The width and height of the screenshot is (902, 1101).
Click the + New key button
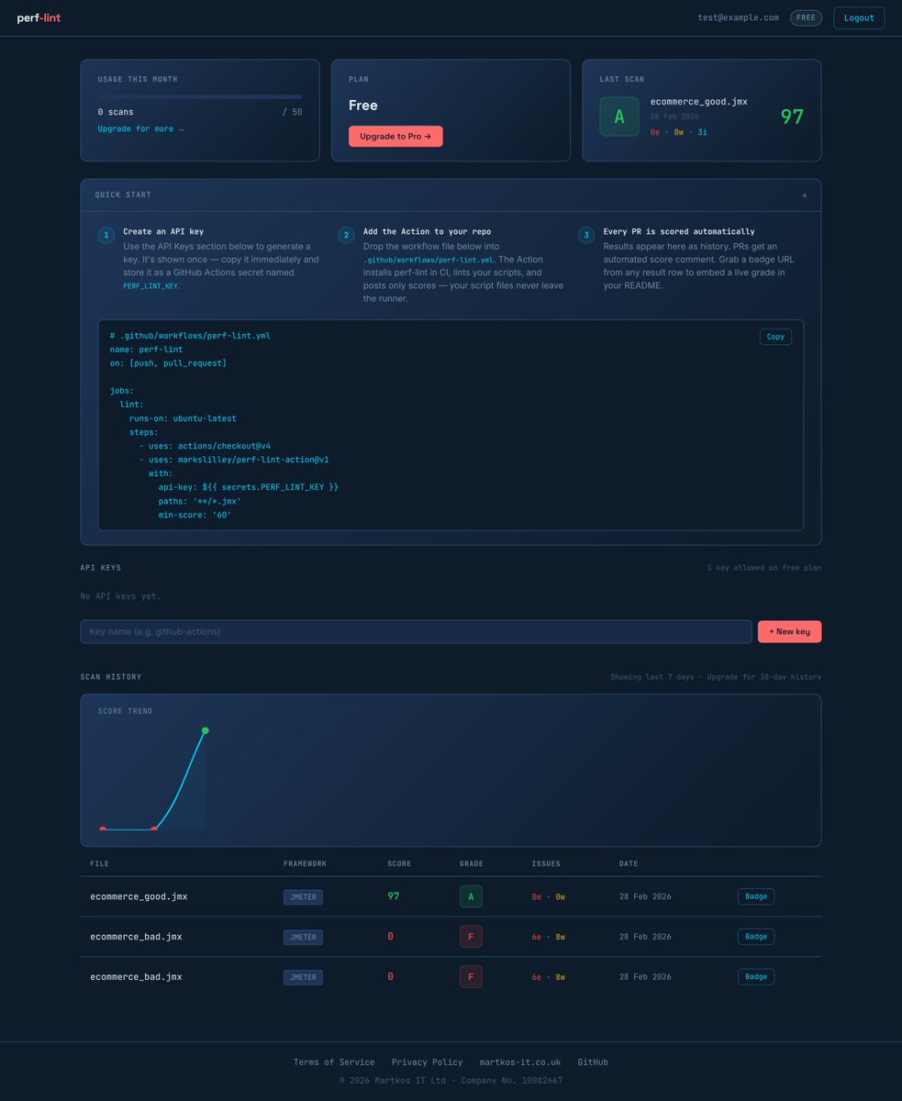[789, 631]
